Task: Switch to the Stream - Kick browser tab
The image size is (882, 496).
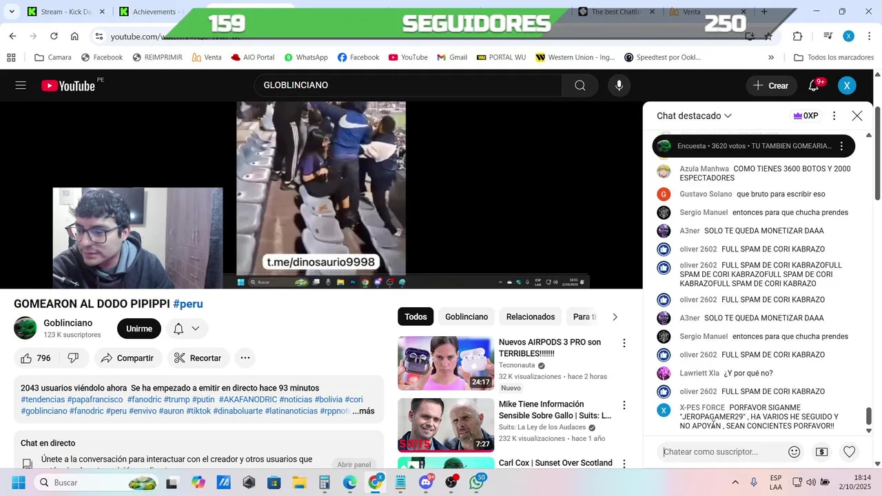Action: (66, 12)
